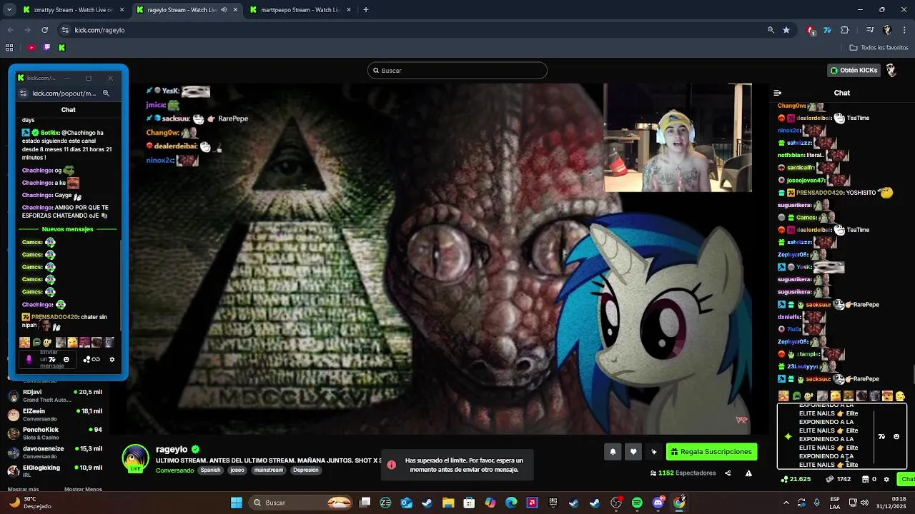This screenshot has width=915, height=514.
Task: Open Todos los favoritos folder
Action: pos(879,48)
